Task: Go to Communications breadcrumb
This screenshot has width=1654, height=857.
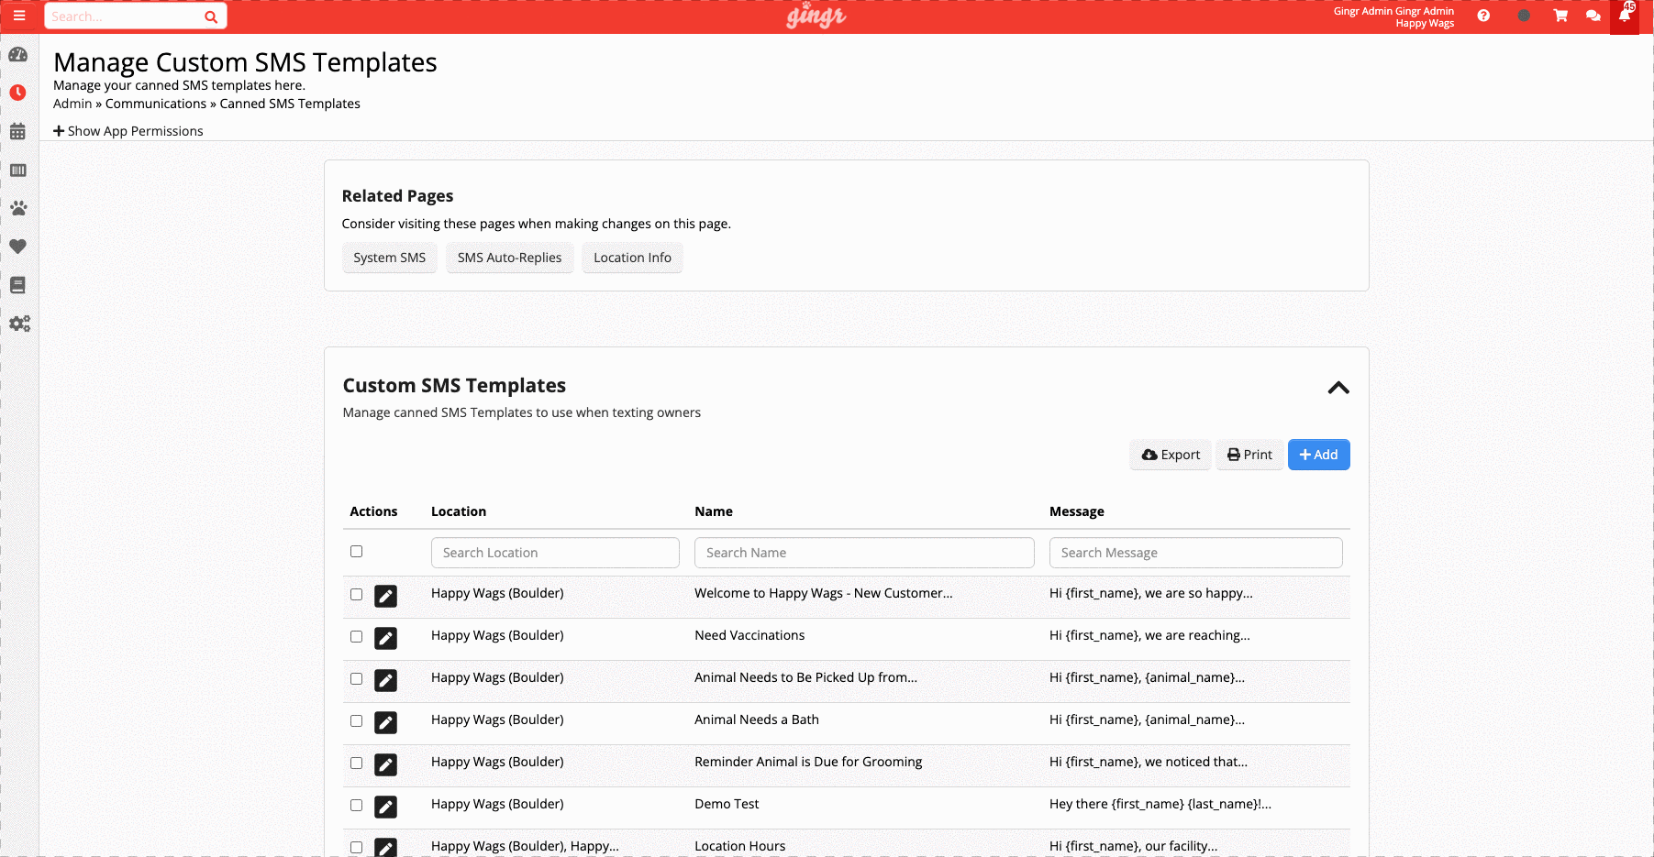Action: click(x=156, y=104)
